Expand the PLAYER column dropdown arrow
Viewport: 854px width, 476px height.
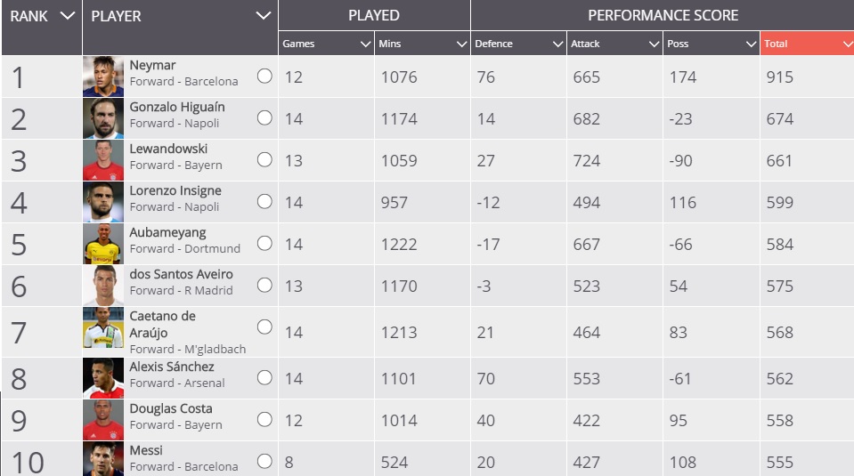(263, 15)
